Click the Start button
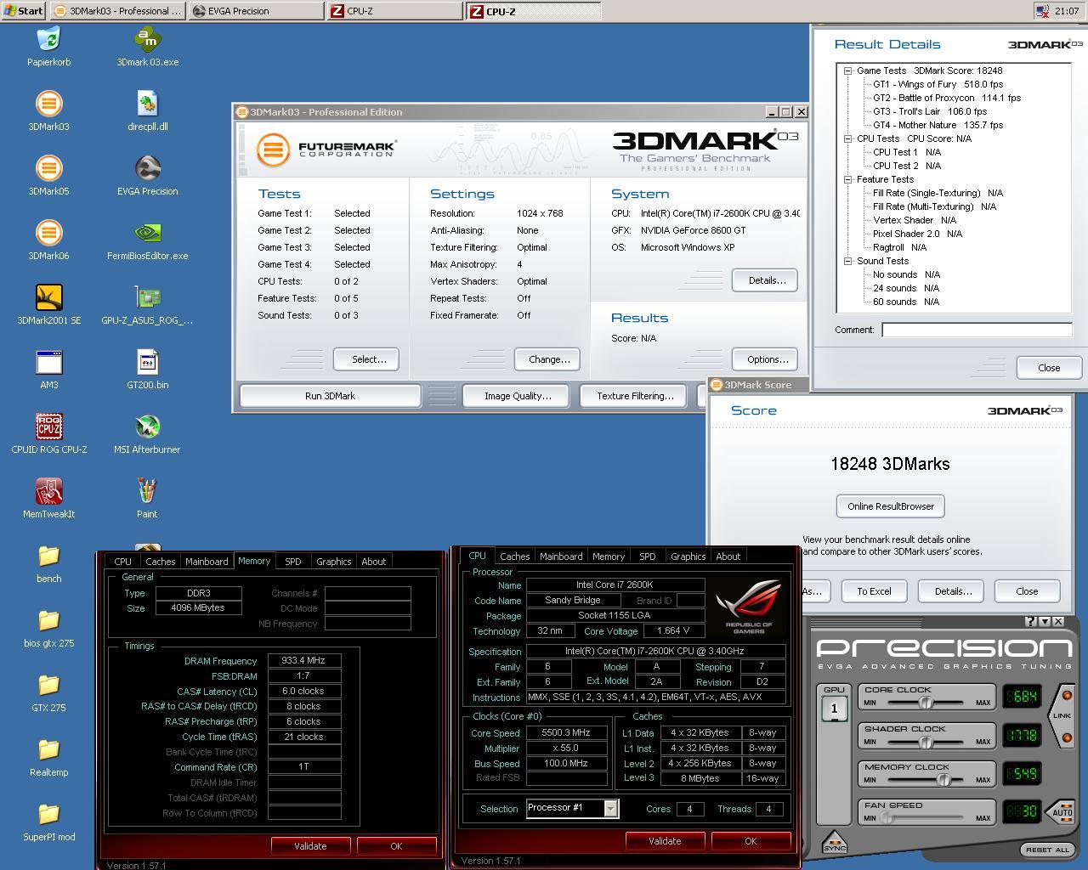 [x=24, y=11]
